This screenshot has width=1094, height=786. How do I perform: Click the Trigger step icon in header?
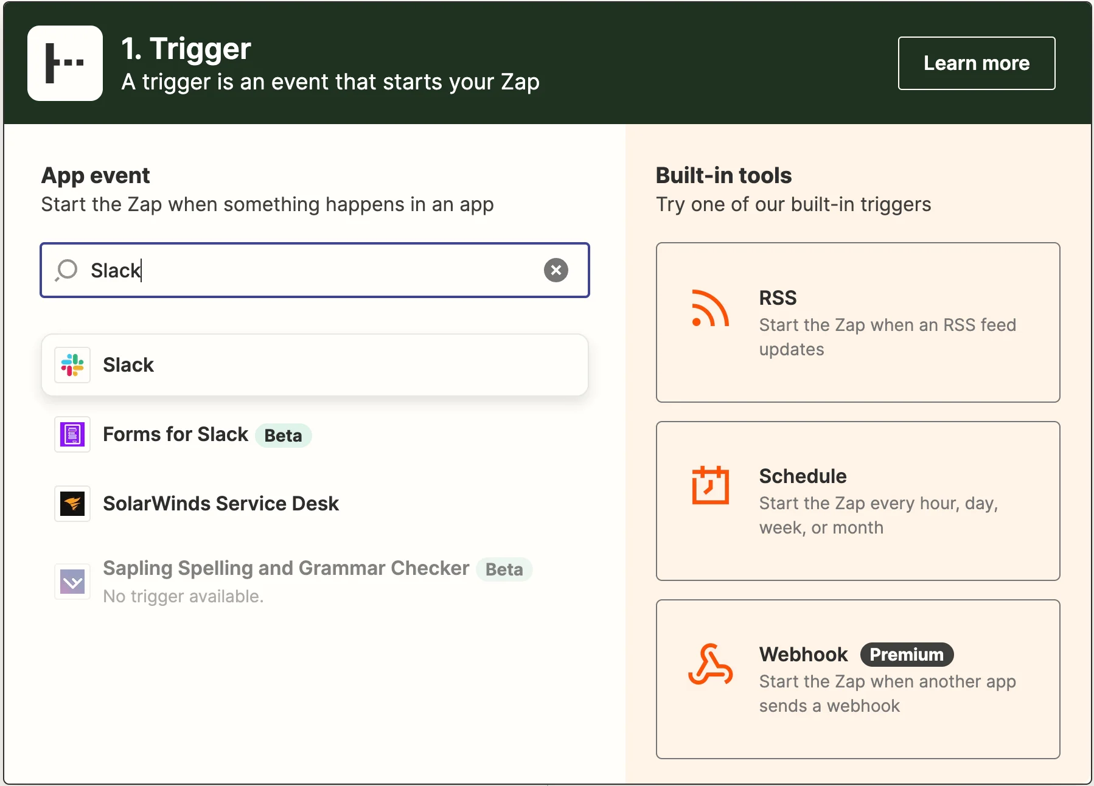pyautogui.click(x=65, y=63)
